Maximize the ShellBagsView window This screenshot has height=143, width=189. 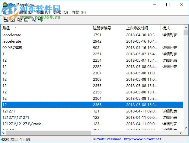(168, 5)
